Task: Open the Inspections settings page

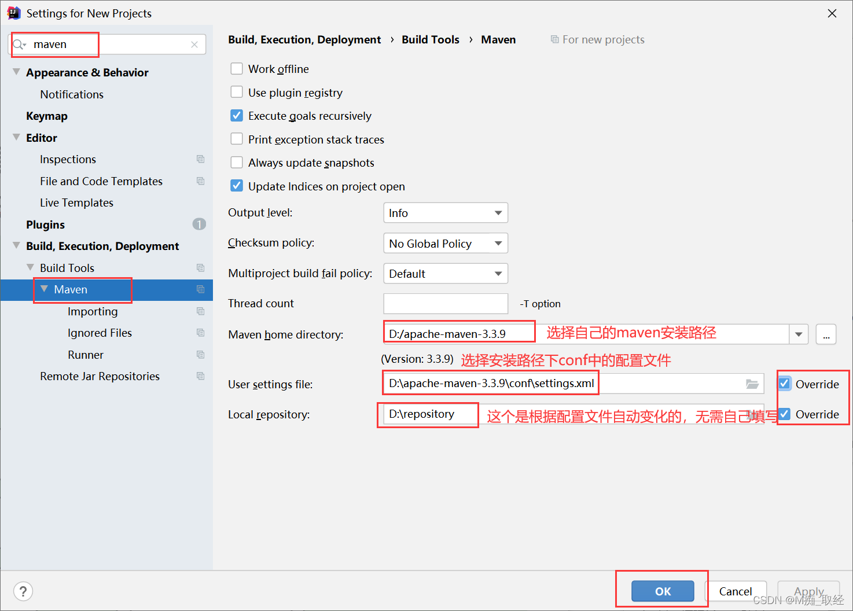Action: pos(68,159)
